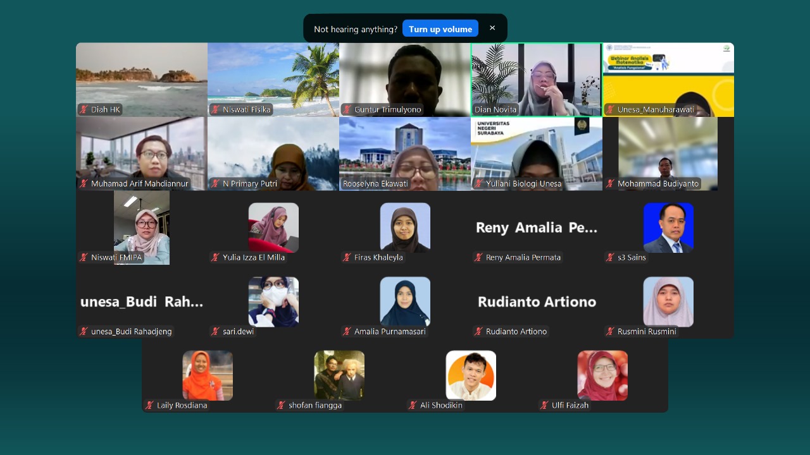Dismiss the Not hearing anything notification
The width and height of the screenshot is (810, 455).
[x=492, y=28]
